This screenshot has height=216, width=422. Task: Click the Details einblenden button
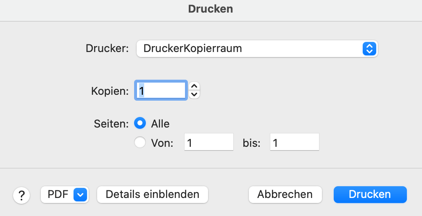click(x=152, y=195)
